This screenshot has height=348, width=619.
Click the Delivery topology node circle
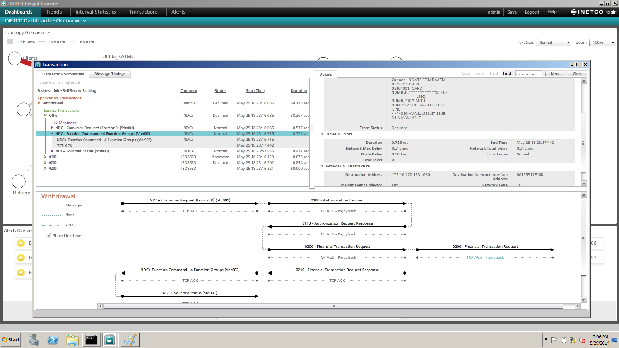19,181
